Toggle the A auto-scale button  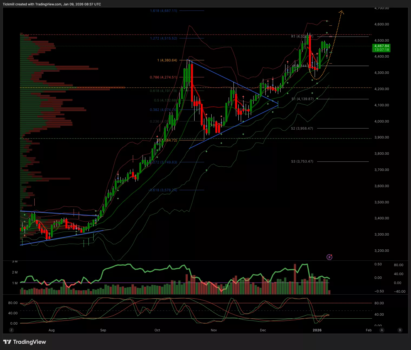tap(382, 330)
